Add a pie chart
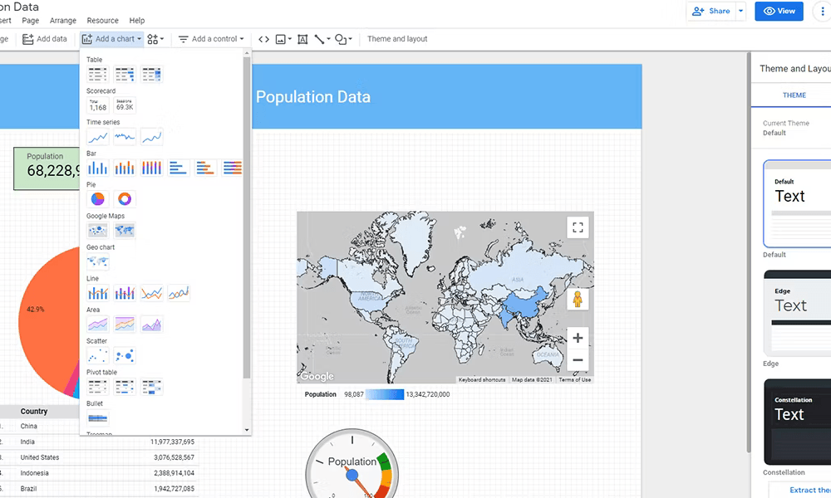 [x=97, y=199]
